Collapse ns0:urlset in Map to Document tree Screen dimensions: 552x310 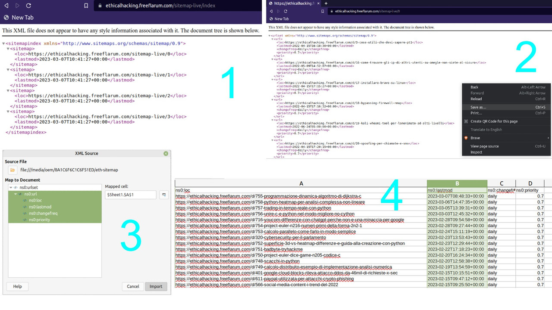point(11,188)
